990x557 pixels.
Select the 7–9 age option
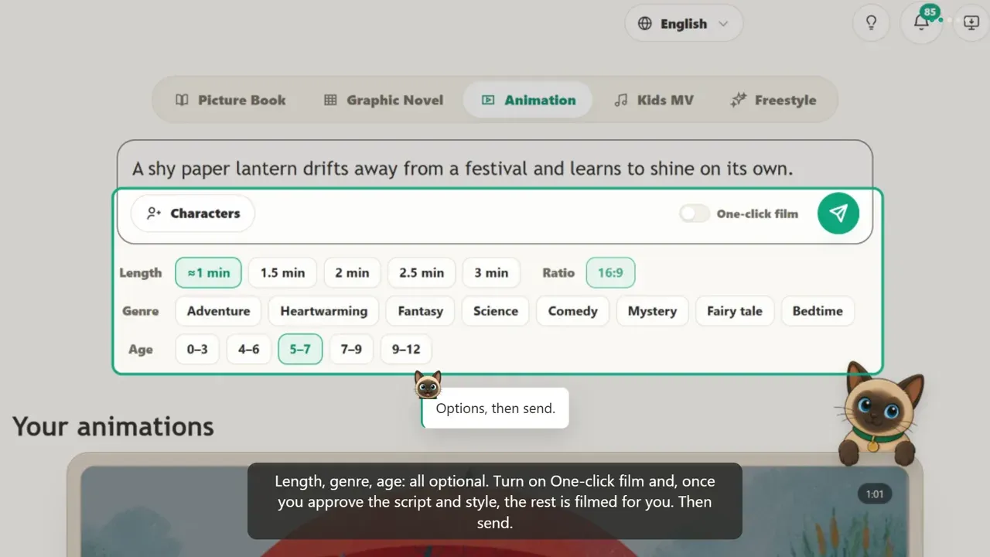point(351,349)
